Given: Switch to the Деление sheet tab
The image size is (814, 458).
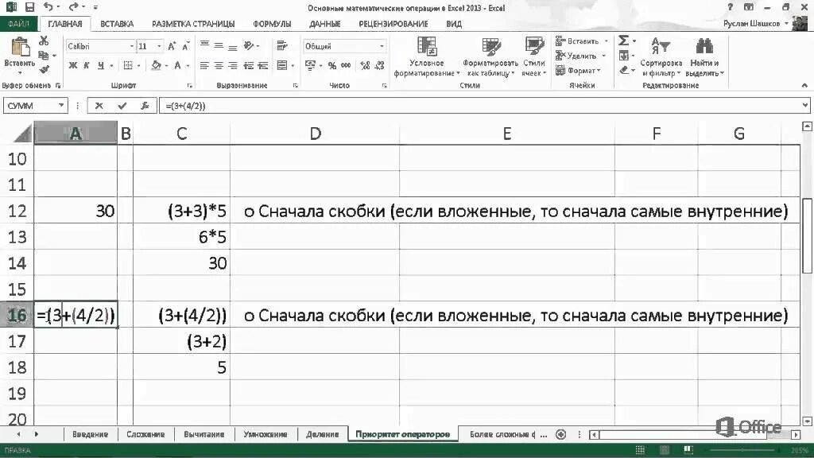Looking at the screenshot, I should click(x=323, y=434).
